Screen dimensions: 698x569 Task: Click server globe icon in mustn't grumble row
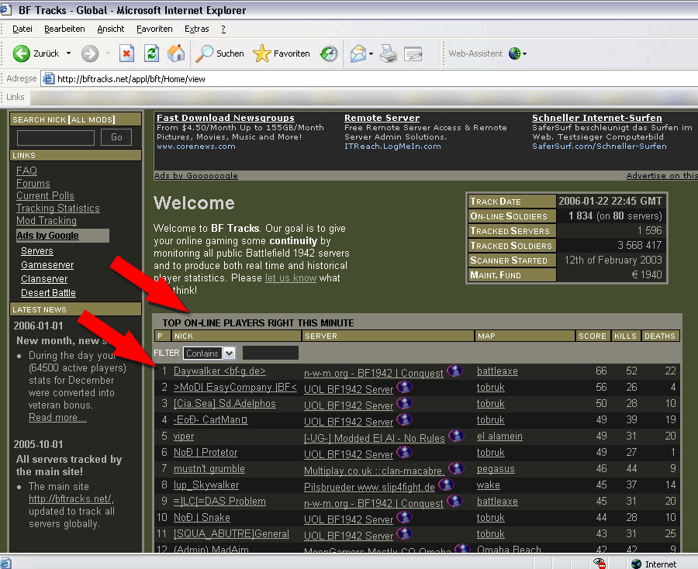456,468
